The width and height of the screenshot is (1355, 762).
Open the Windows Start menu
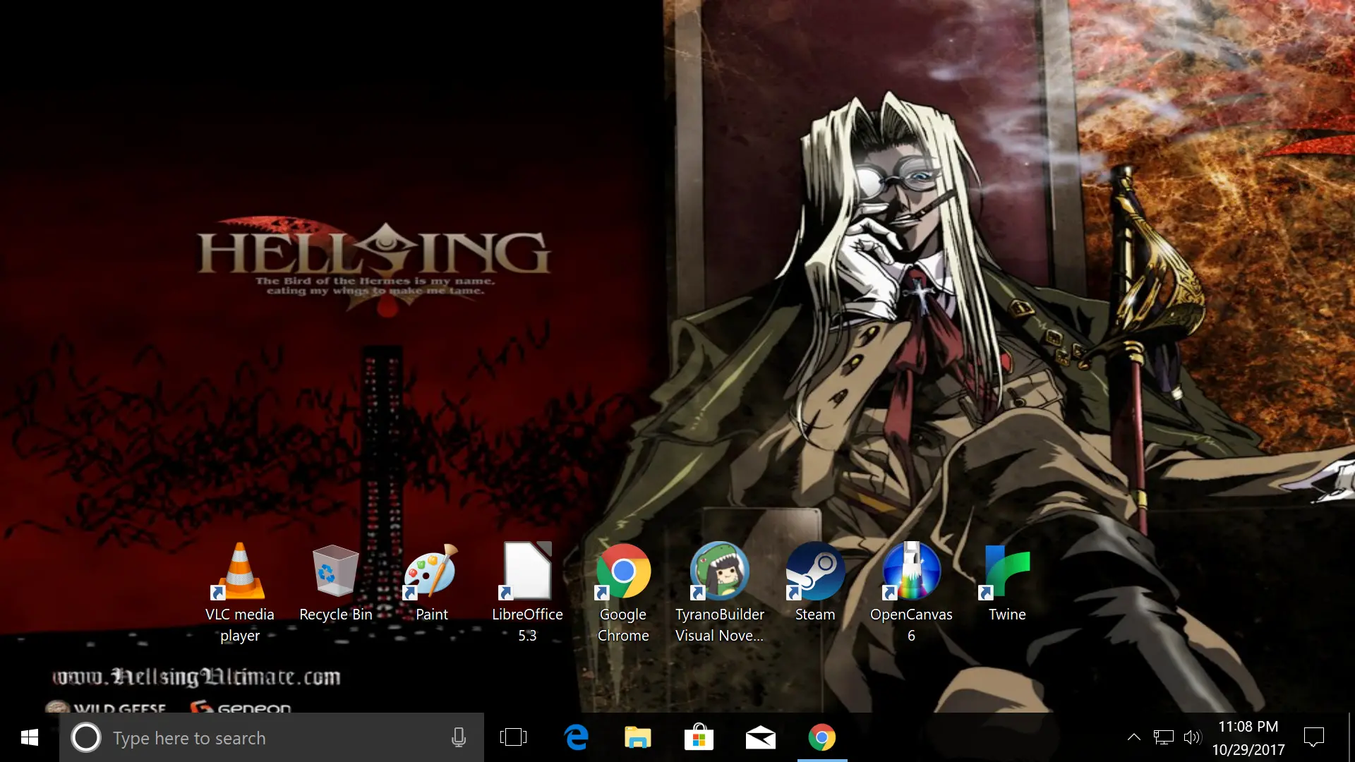pos(30,738)
